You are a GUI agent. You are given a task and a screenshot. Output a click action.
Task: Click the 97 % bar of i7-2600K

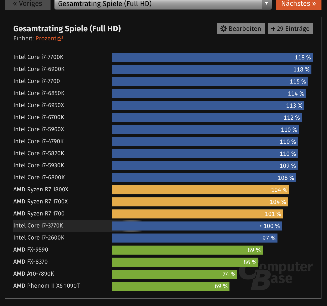pyautogui.click(x=195, y=238)
